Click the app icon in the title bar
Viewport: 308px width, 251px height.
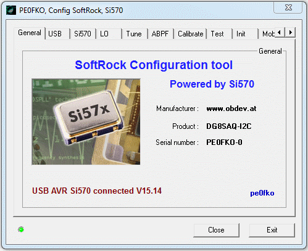pyautogui.click(x=11, y=10)
